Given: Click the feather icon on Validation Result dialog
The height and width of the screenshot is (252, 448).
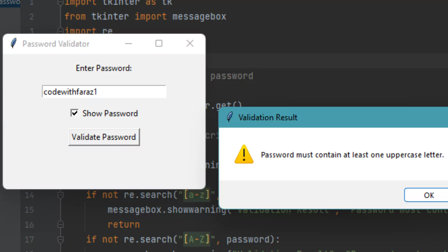Looking at the screenshot, I should click(x=230, y=117).
